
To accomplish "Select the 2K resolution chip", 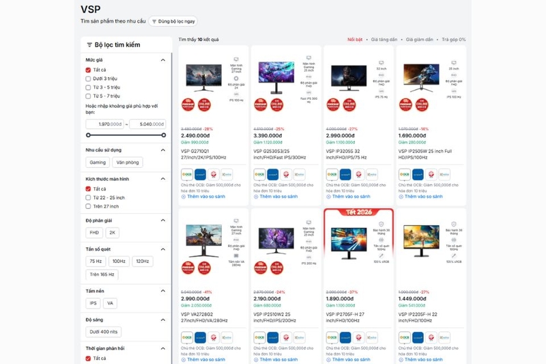I will click(112, 233).
